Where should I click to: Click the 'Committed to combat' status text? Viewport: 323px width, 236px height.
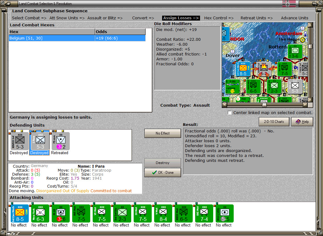click(x=111, y=191)
